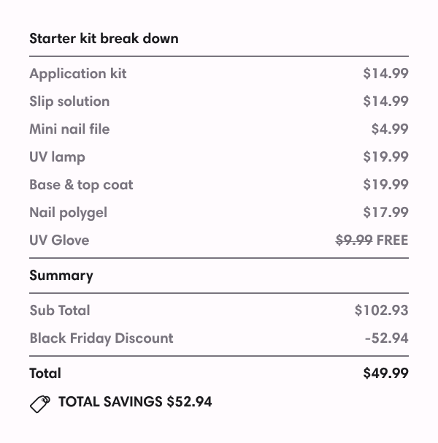This screenshot has height=443, width=438.
Task: Click the Starter kit break down heading
Action: [104, 39]
